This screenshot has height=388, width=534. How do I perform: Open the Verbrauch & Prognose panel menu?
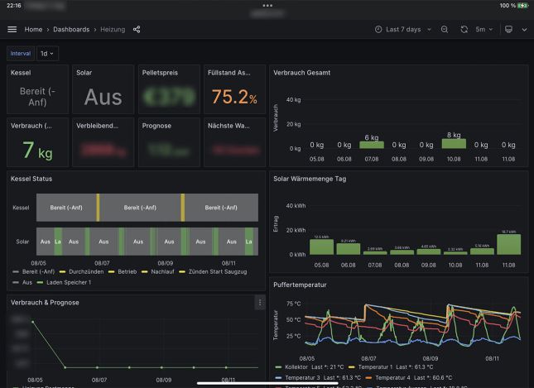click(x=260, y=302)
